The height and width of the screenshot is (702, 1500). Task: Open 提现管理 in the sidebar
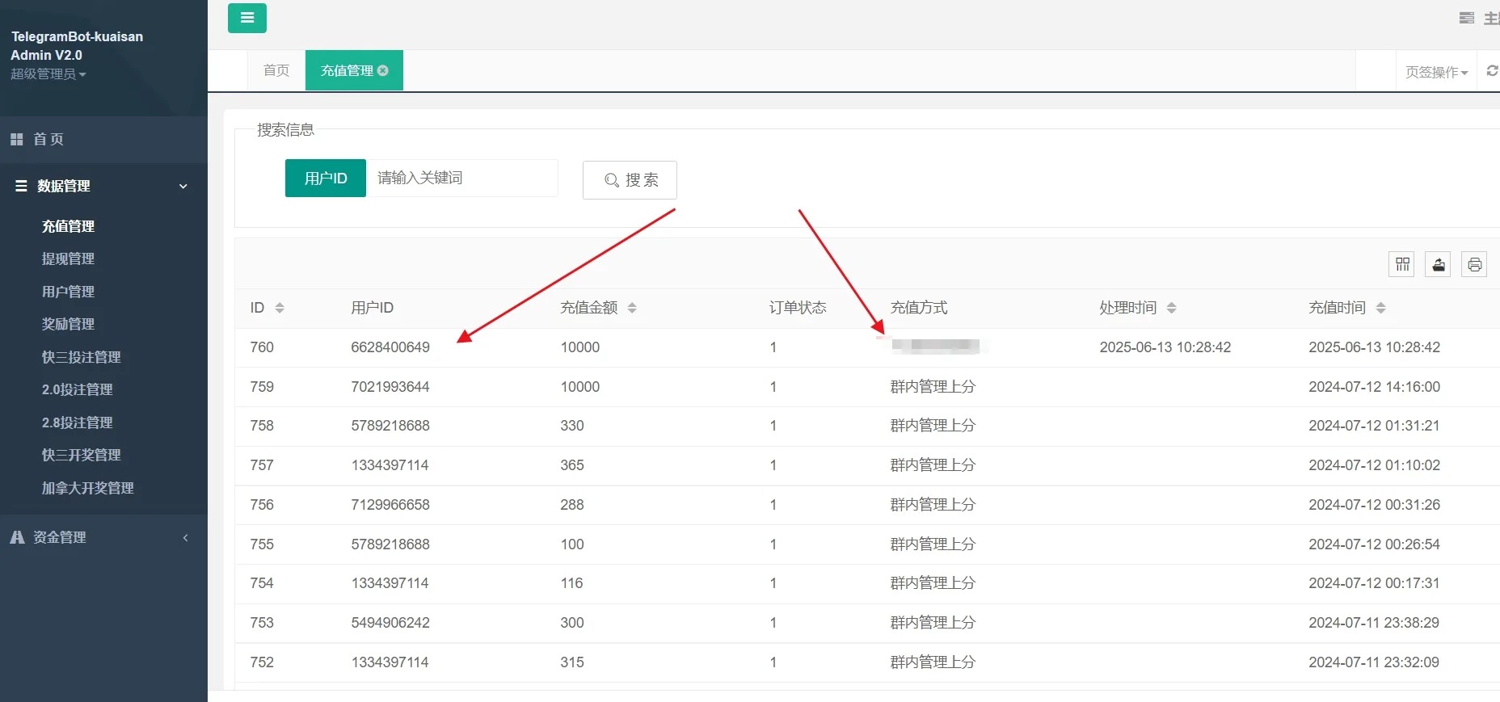click(68, 259)
